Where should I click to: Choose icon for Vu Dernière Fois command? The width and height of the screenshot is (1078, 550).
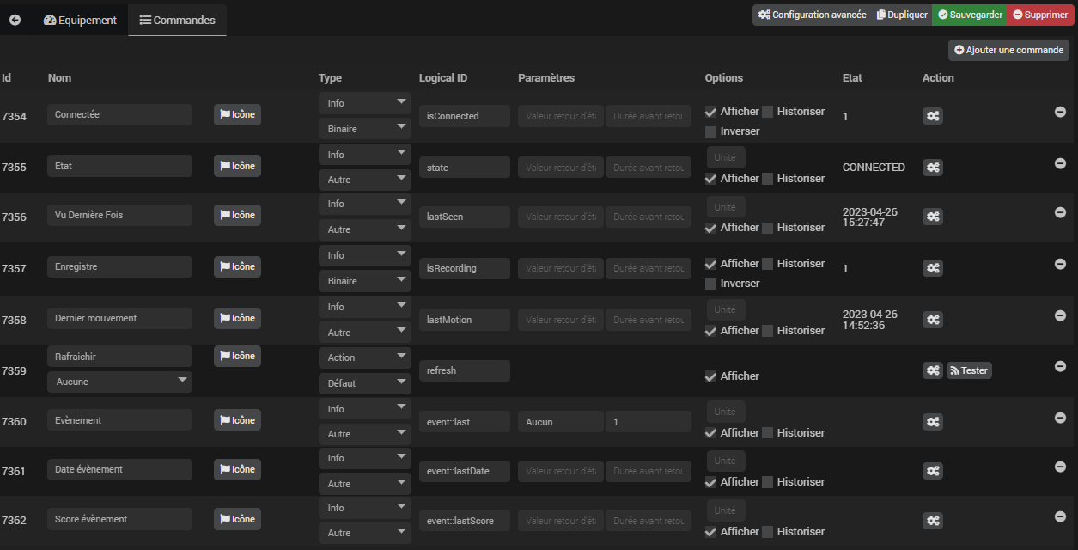(x=237, y=216)
